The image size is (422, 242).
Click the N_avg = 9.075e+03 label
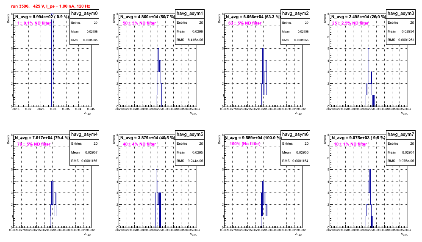click(x=358, y=137)
